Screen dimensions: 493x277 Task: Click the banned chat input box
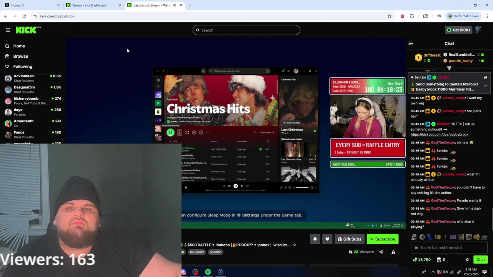(x=449, y=248)
